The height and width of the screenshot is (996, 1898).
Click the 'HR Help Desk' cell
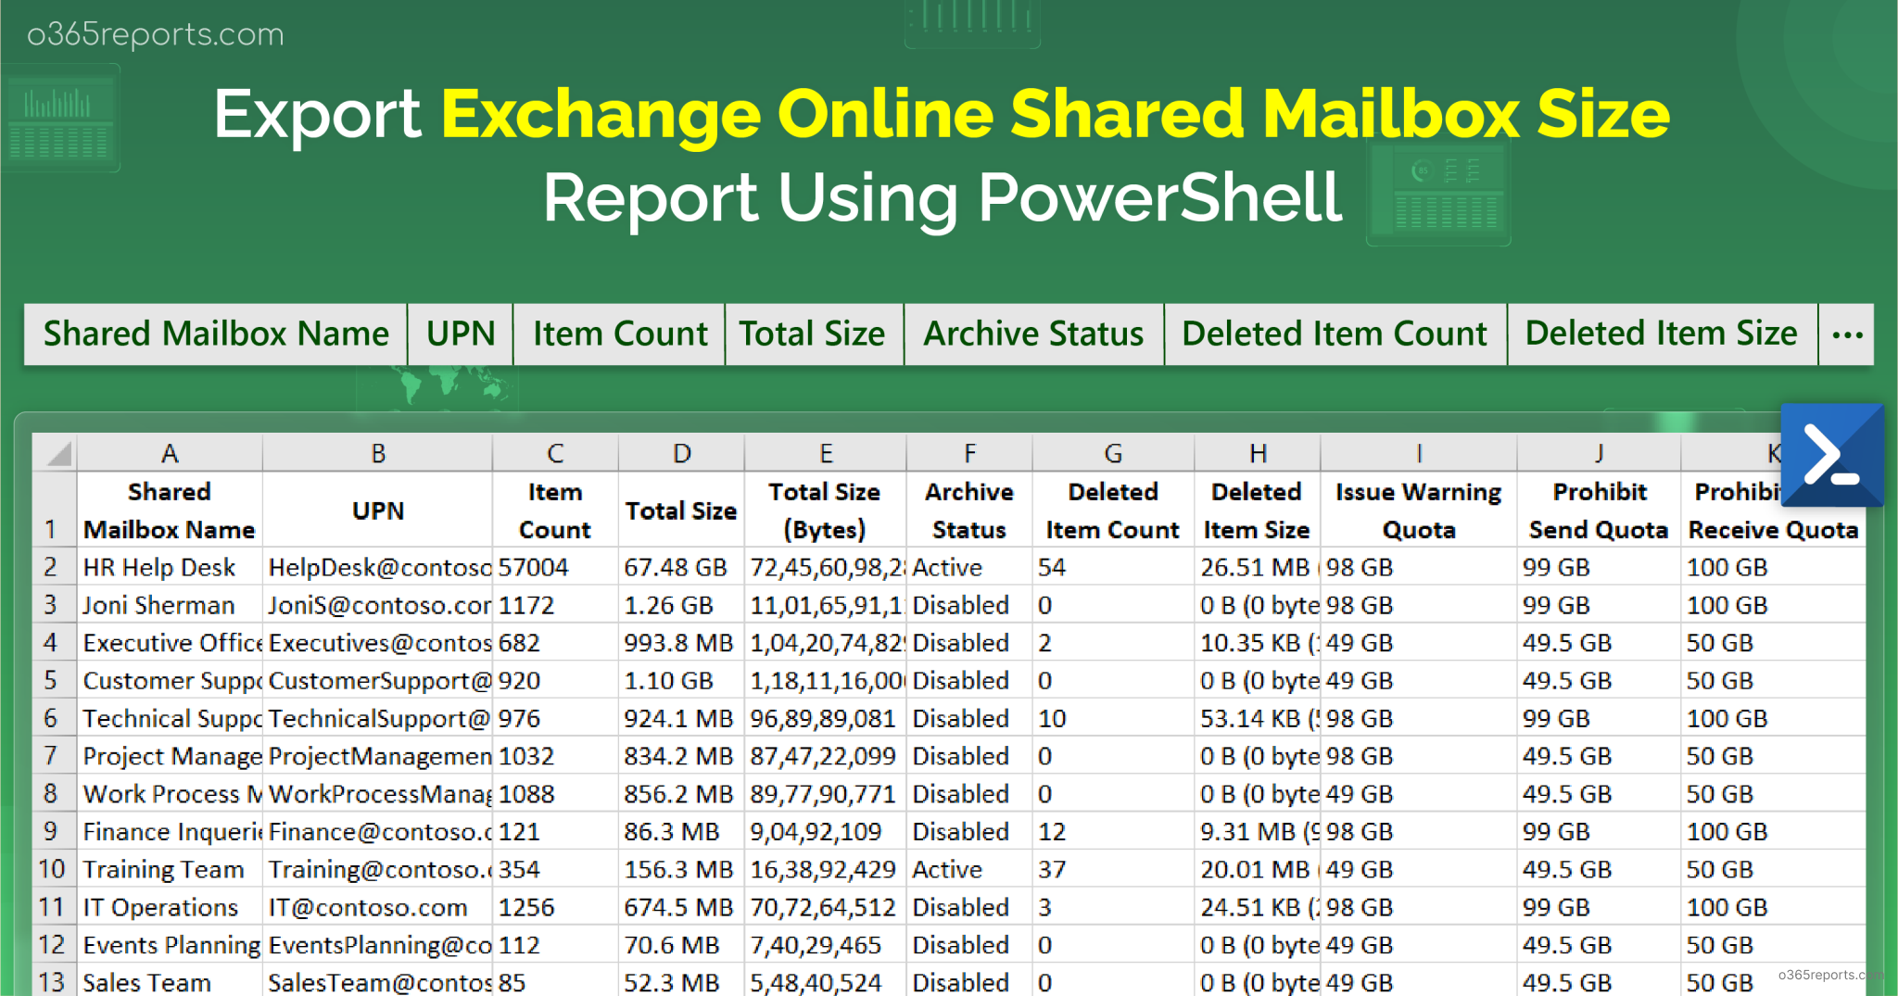point(170,567)
